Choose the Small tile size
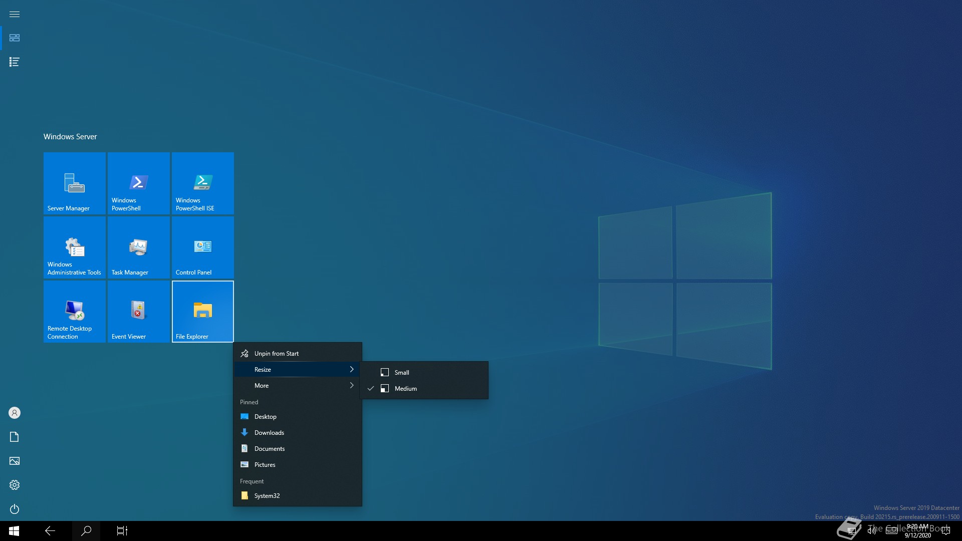 pos(424,373)
